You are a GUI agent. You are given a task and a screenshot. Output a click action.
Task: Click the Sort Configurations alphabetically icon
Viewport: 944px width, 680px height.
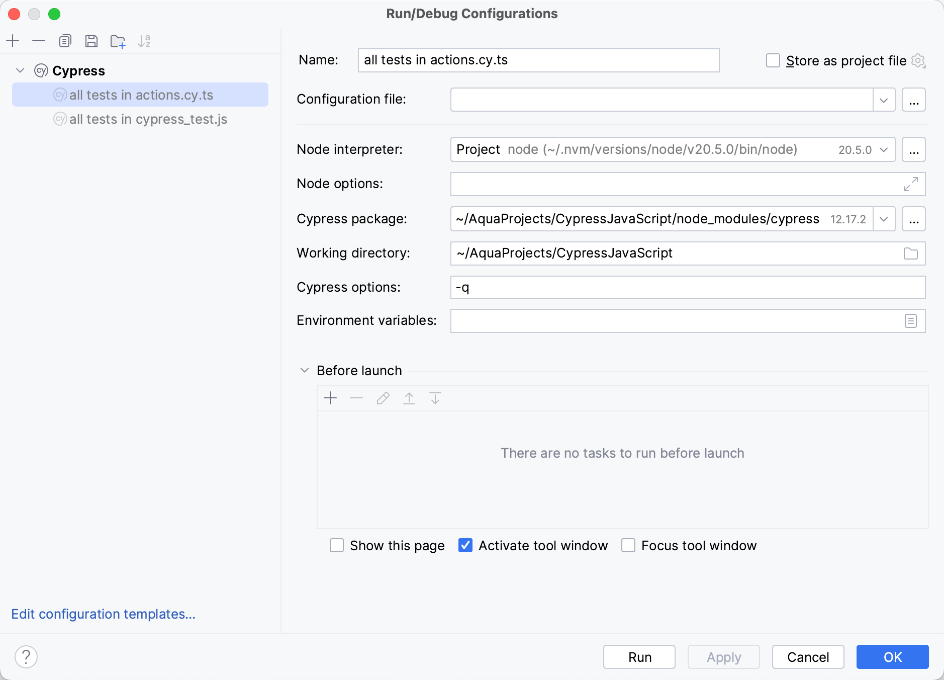[144, 41]
